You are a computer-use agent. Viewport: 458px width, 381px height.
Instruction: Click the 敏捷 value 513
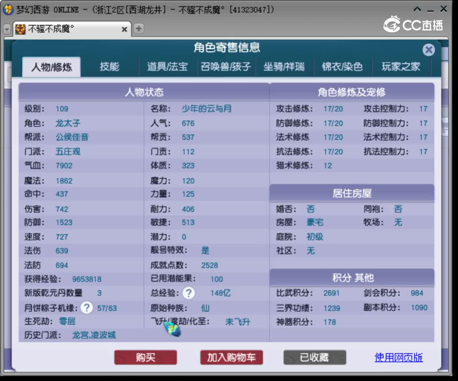(x=188, y=222)
